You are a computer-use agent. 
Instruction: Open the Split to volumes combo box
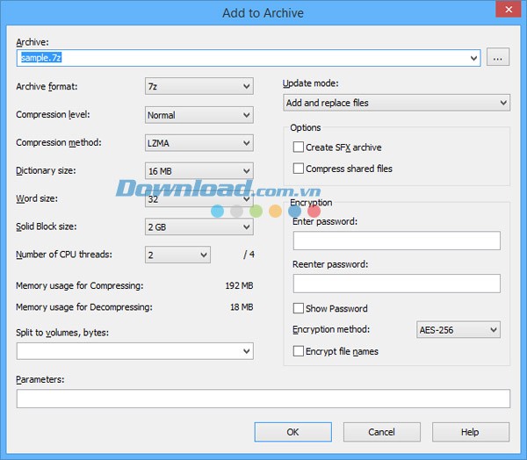pos(134,351)
